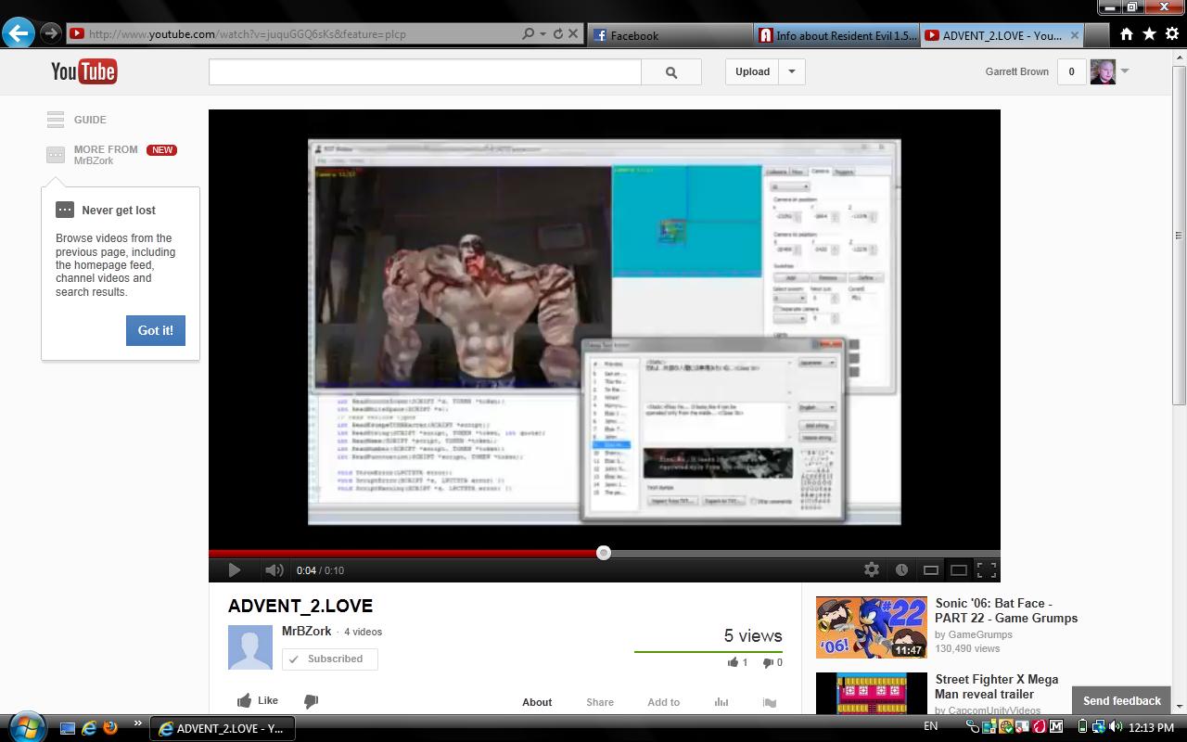
Task: Open the GUIDE sidebar icon
Action: 56,120
